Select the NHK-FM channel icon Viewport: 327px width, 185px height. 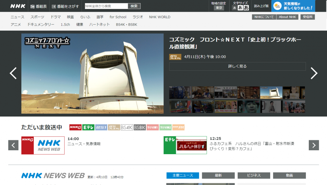pos(178,128)
